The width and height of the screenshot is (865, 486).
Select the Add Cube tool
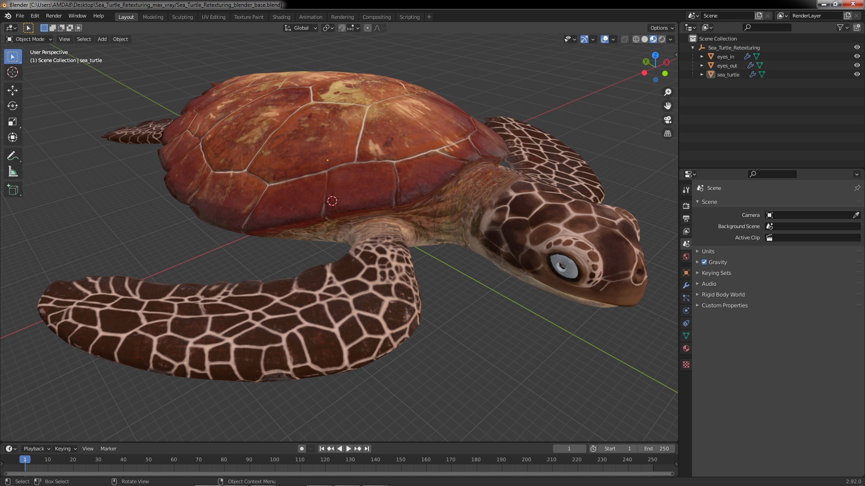pyautogui.click(x=13, y=190)
